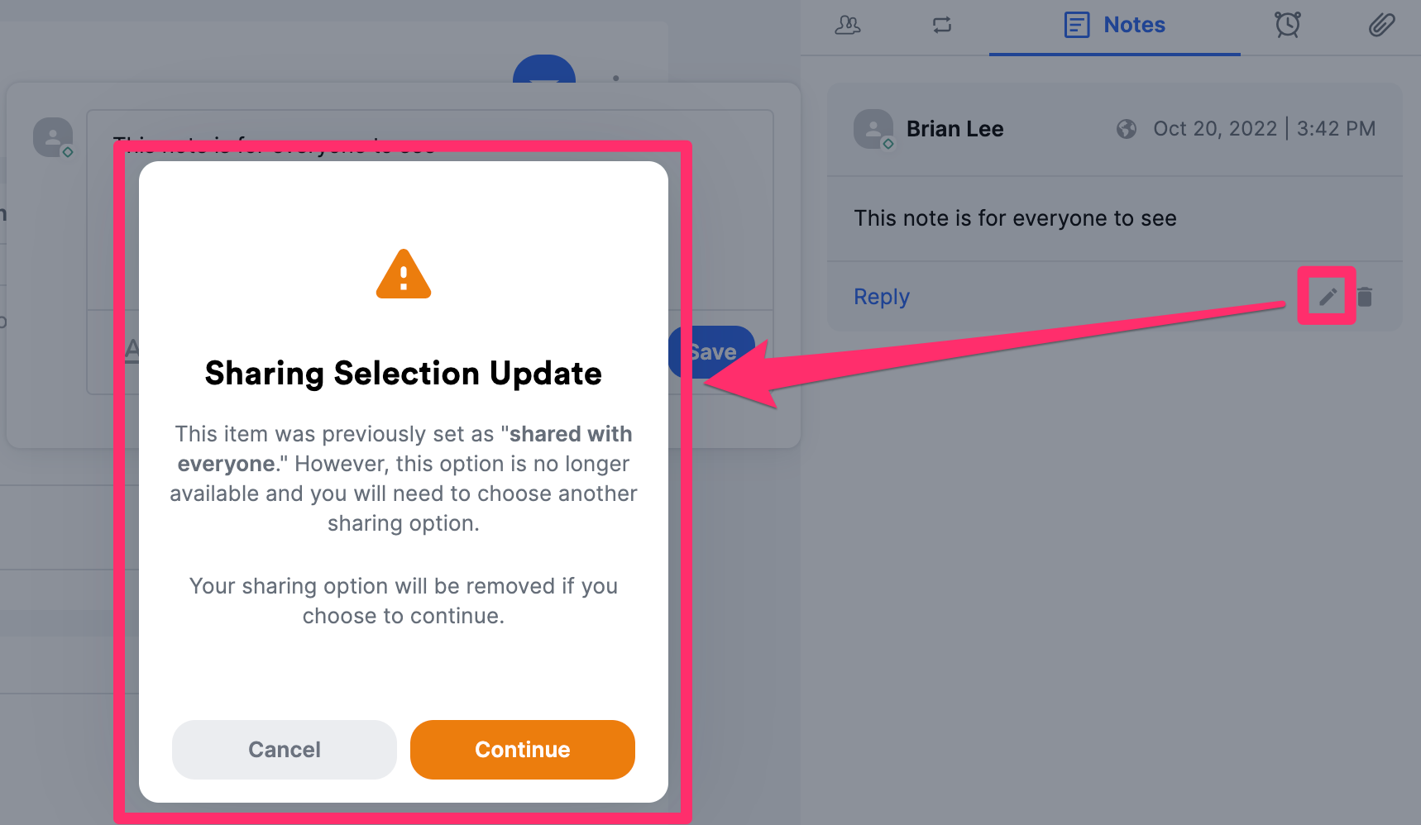This screenshot has width=1421, height=825.
Task: Delete the note with trash icon
Action: pos(1366,297)
